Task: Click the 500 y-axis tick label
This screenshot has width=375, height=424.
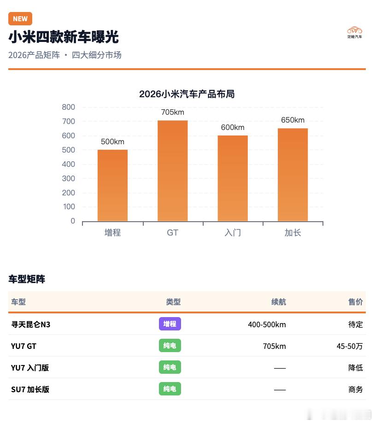Action: [68, 150]
